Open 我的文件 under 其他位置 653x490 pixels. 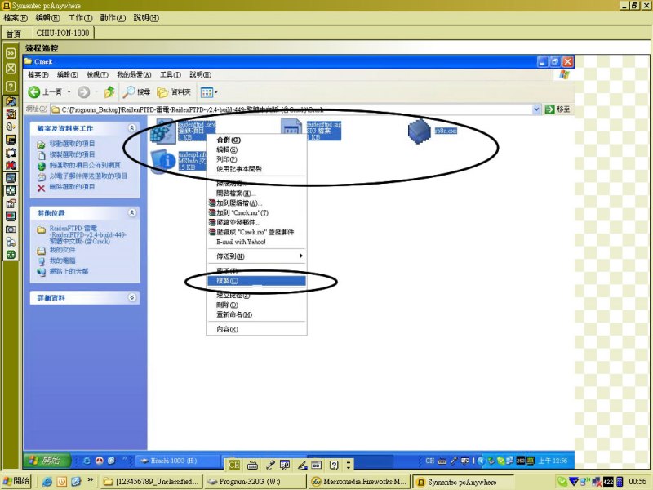[63, 250]
